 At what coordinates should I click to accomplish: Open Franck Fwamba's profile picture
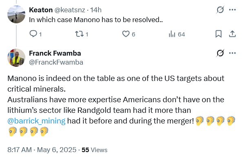point(16,58)
